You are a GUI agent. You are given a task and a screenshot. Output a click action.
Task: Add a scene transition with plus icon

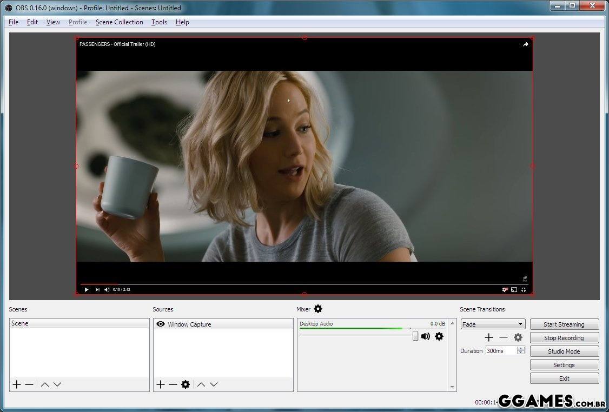tap(489, 337)
